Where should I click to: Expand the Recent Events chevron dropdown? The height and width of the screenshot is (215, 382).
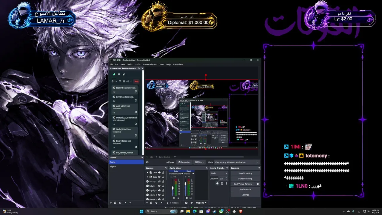coord(116,81)
